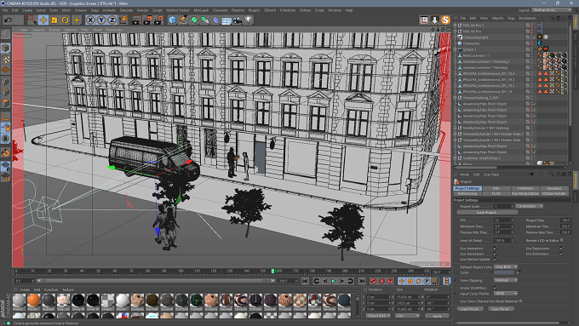Open the Centimeters unit dropdown
The height and width of the screenshot is (326, 579).
pos(529,206)
